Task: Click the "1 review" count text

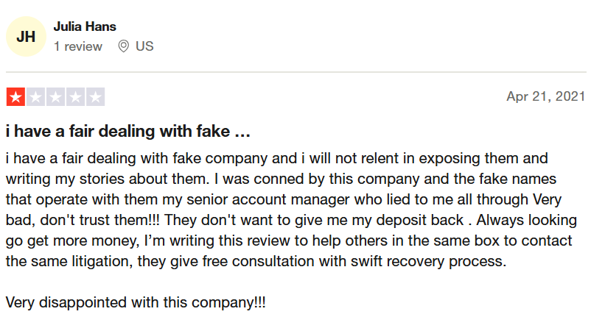Action: [x=78, y=46]
